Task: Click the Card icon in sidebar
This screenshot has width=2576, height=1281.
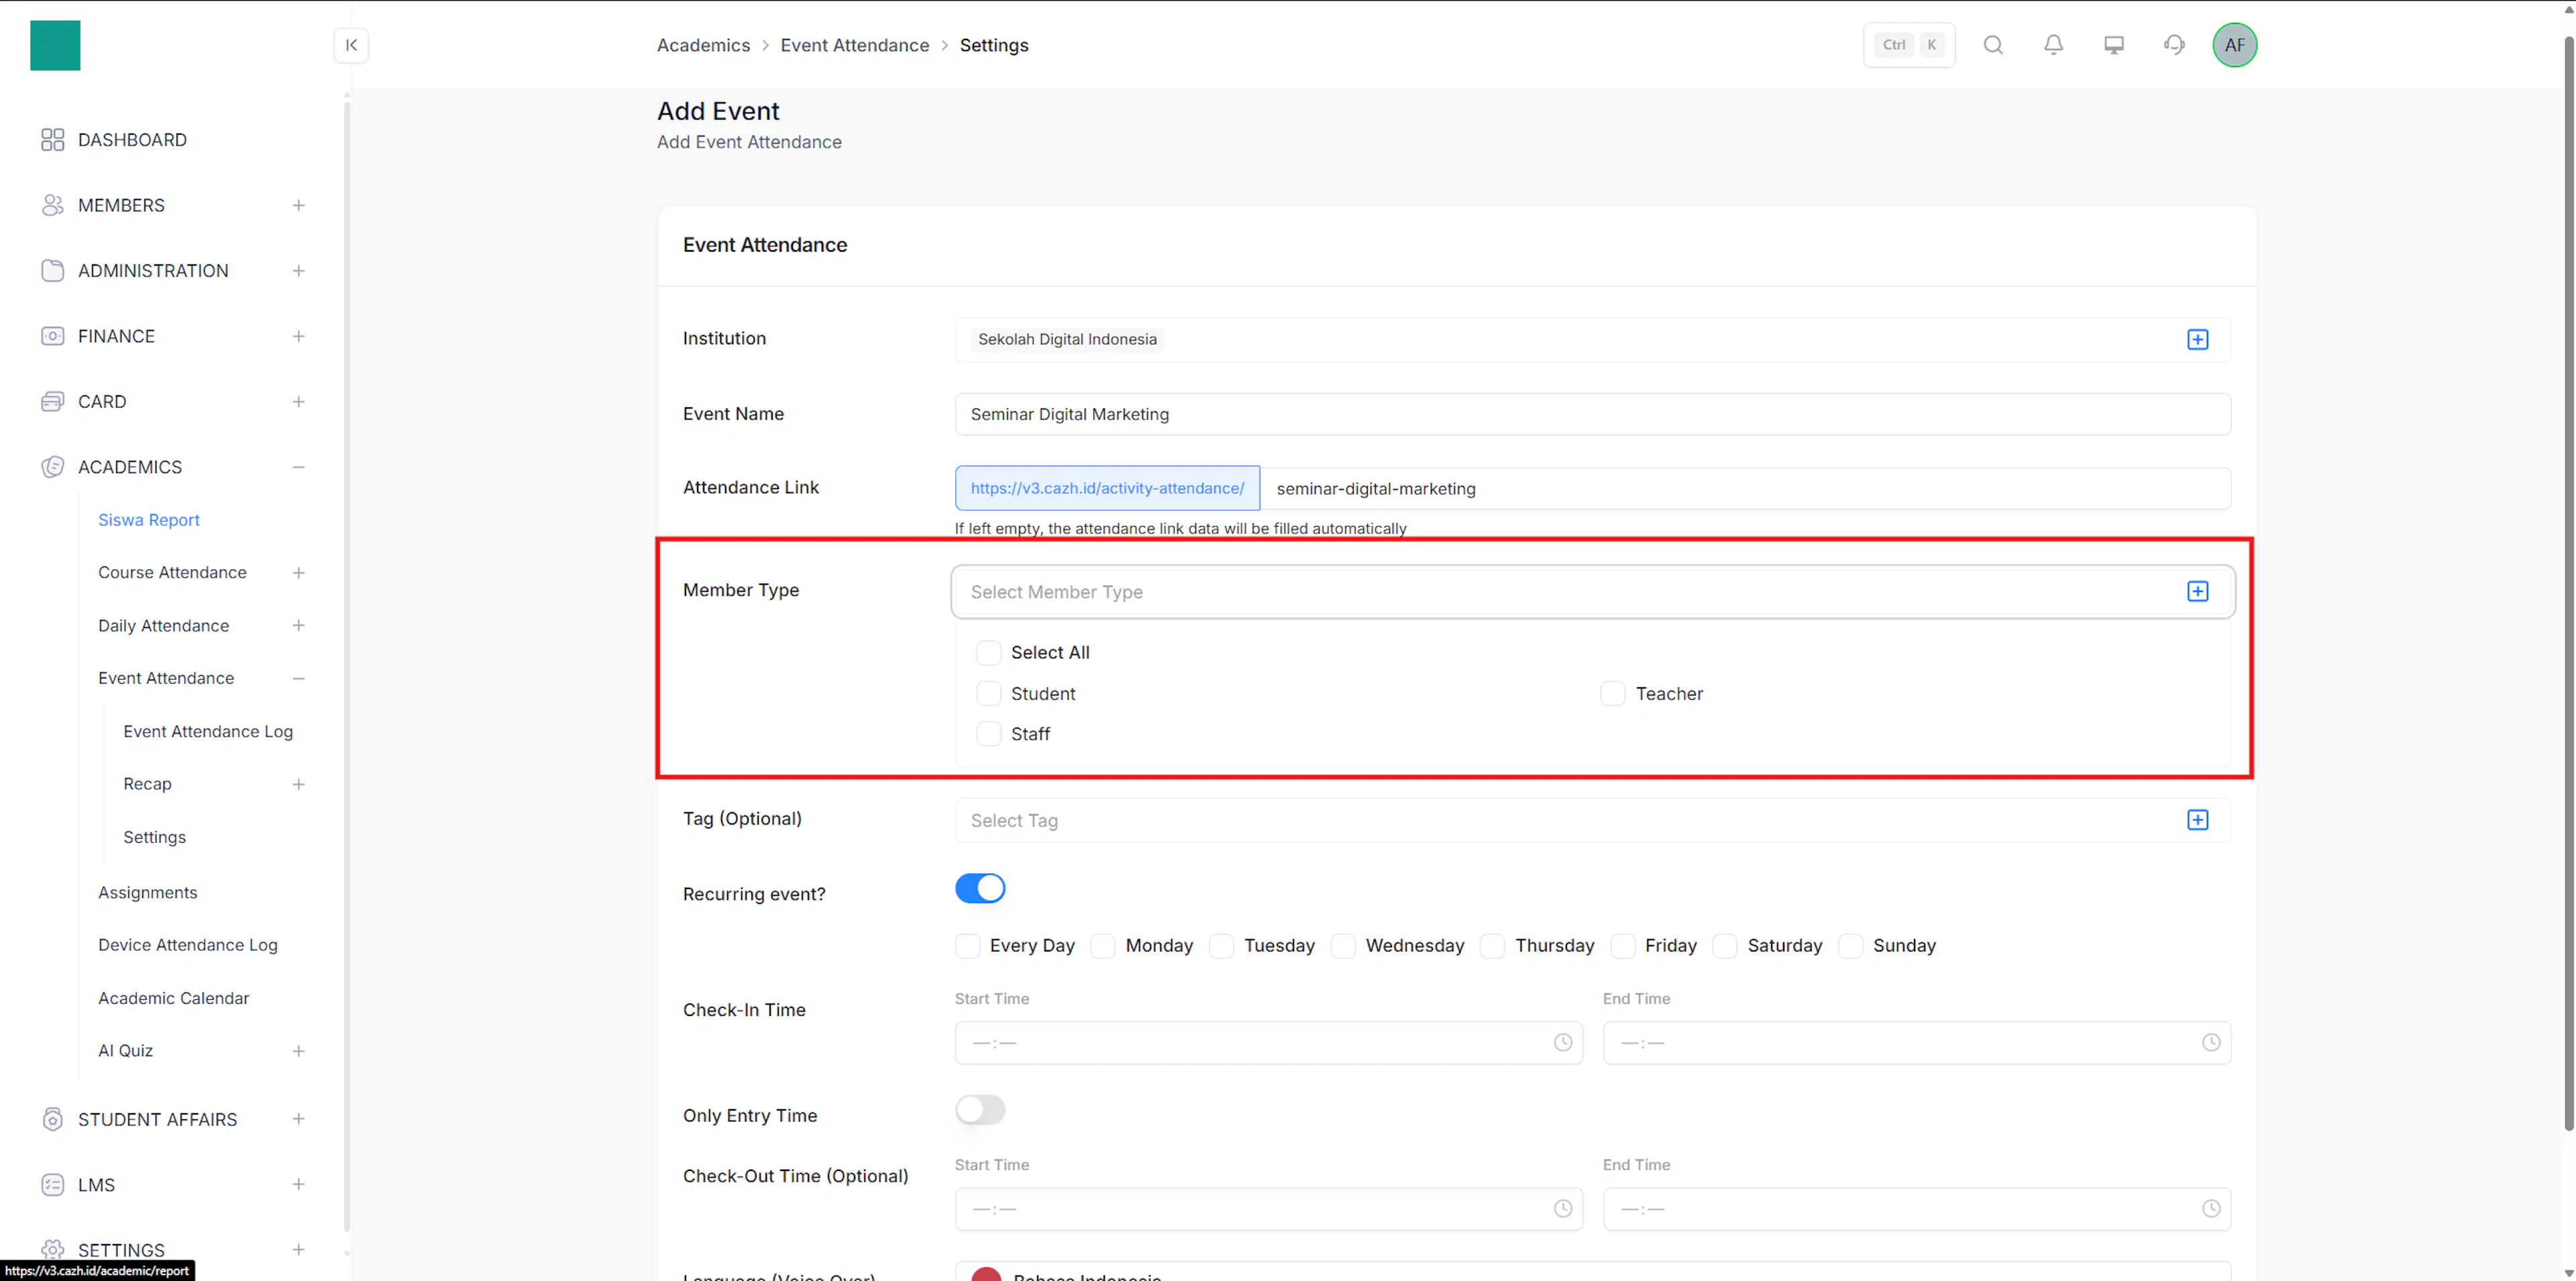Action: click(x=52, y=402)
